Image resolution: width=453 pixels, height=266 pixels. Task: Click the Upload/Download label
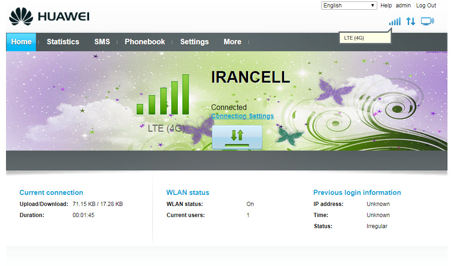tap(44, 204)
